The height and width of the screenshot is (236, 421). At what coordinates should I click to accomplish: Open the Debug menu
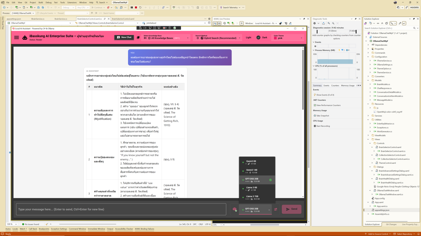click(48, 2)
